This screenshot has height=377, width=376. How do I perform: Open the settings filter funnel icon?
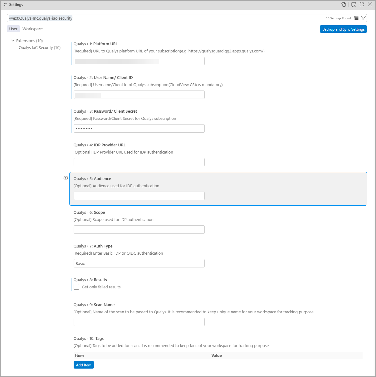[363, 18]
